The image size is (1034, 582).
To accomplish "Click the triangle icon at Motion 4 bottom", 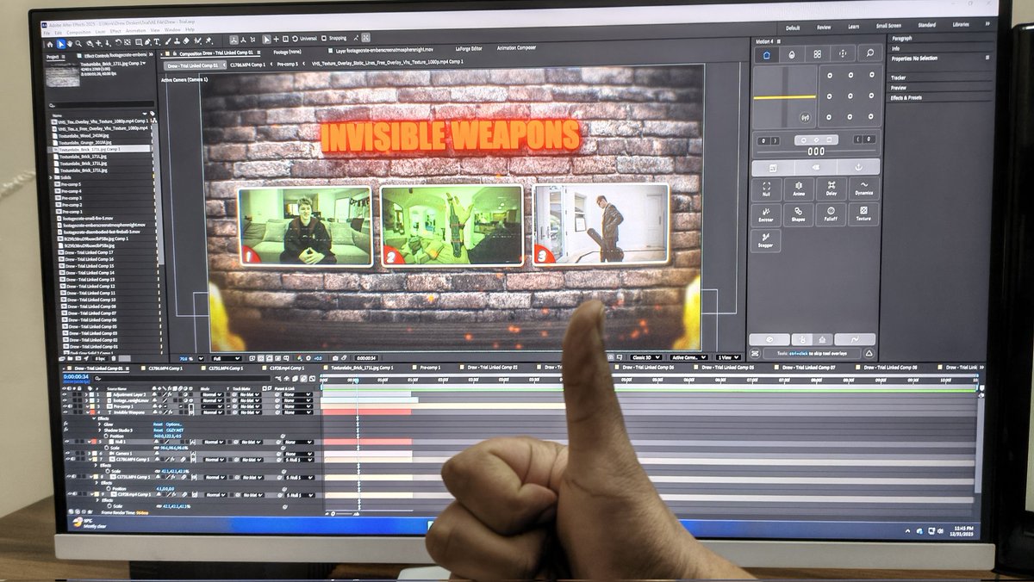I will coord(869,354).
